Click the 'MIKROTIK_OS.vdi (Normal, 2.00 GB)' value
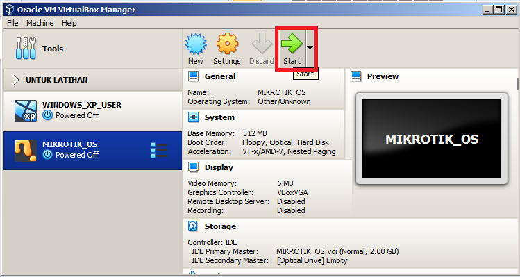The width and height of the screenshot is (520, 277). pyautogui.click(x=337, y=251)
